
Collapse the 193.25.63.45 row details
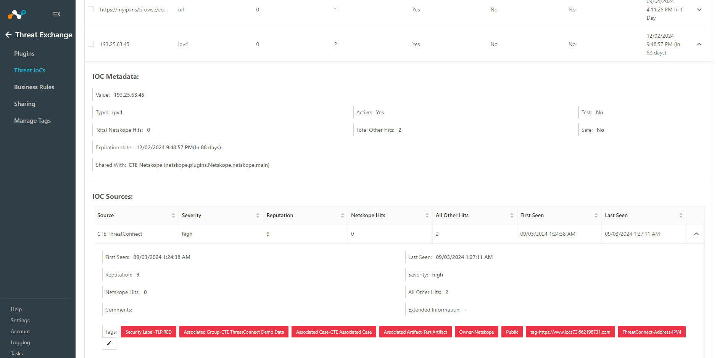699,44
